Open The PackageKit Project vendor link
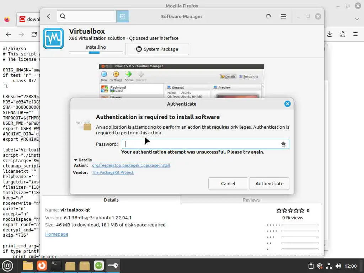Viewport: 364px width, 273px height. pyautogui.click(x=113, y=172)
